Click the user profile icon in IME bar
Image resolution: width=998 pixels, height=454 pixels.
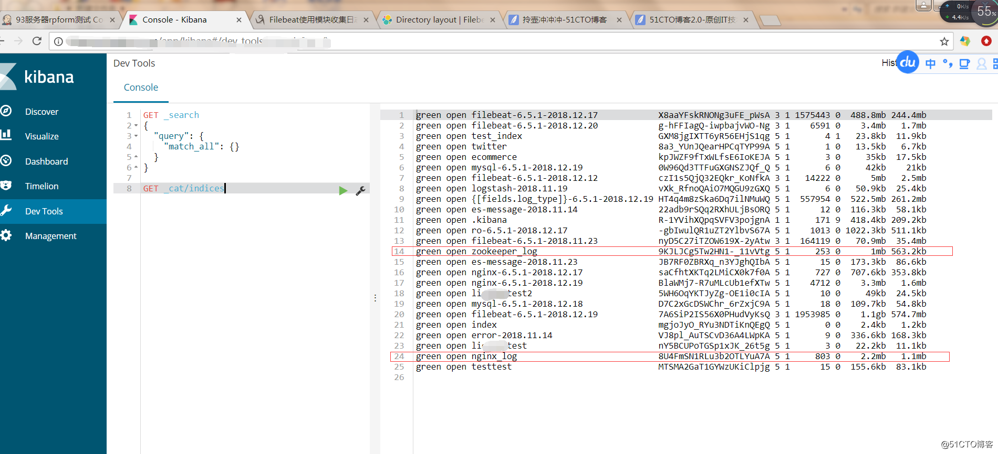[981, 64]
